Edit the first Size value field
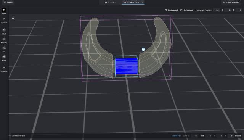The width and height of the screenshot is (244, 140). click(209, 136)
